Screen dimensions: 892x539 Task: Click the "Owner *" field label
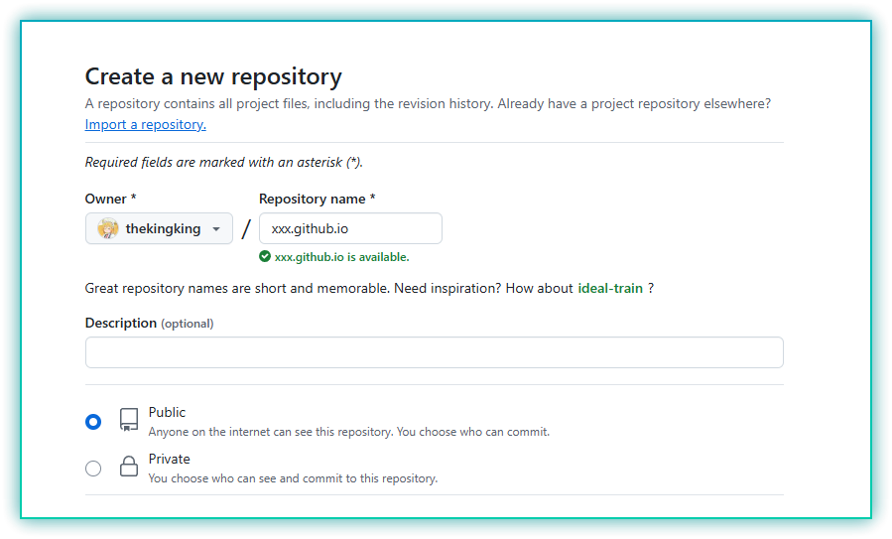(111, 199)
